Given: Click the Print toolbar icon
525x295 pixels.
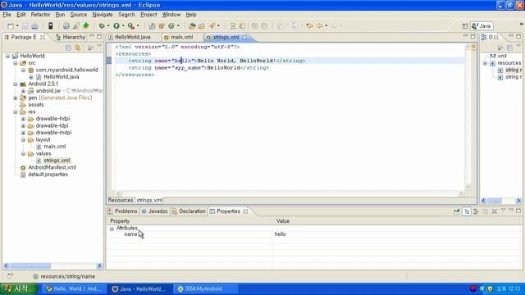Looking at the screenshot, I should coord(34,26).
